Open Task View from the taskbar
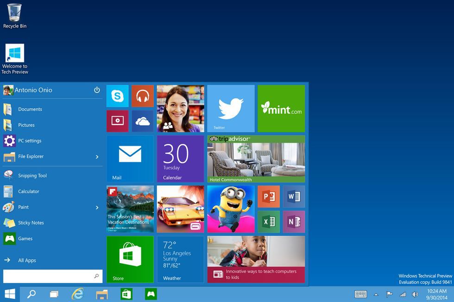The image size is (454, 302). pyautogui.click(x=54, y=294)
